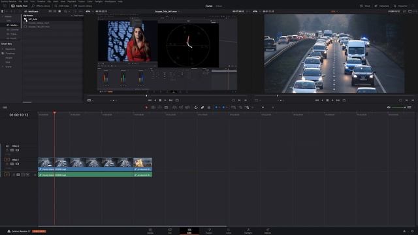Select the selection mode arrow tool
The image size is (418, 235).
click(x=146, y=107)
